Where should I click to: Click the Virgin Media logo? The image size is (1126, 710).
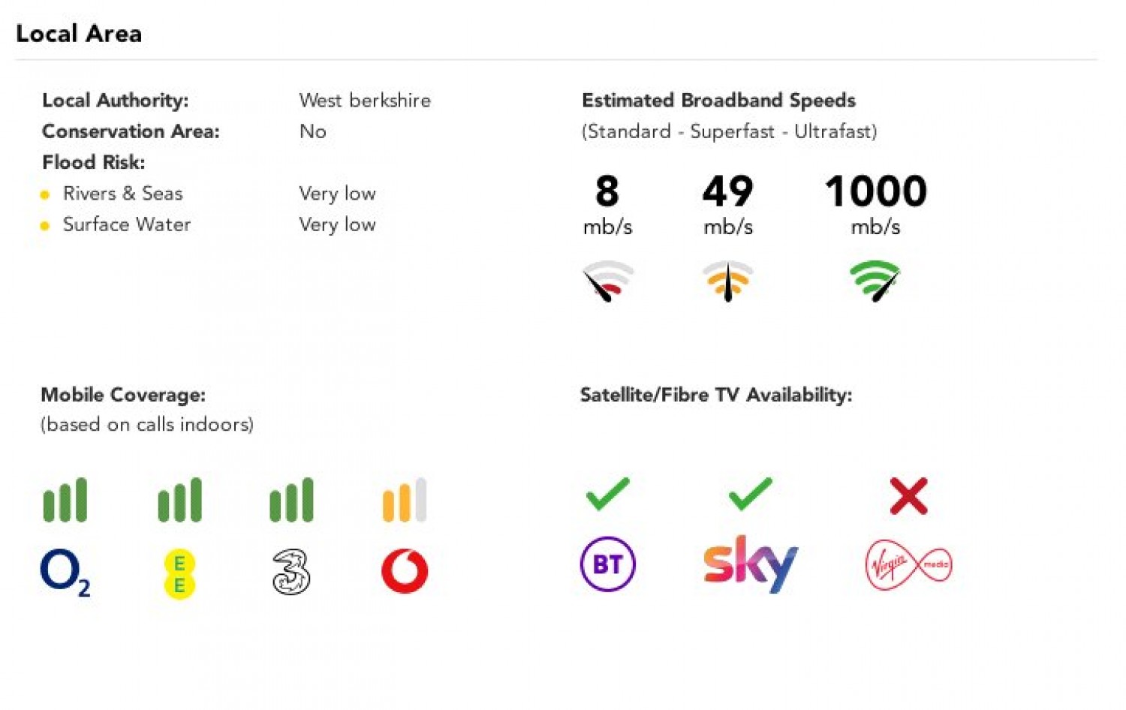(908, 564)
